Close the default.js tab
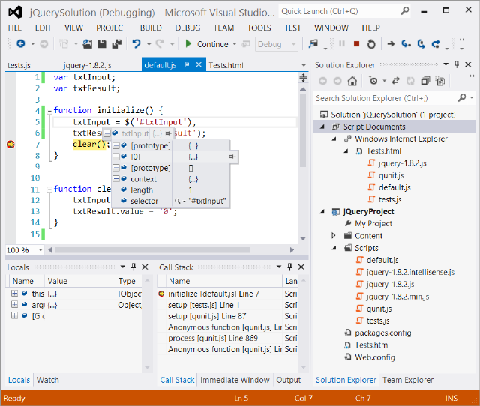This screenshot has width=480, height=406. pos(199,64)
